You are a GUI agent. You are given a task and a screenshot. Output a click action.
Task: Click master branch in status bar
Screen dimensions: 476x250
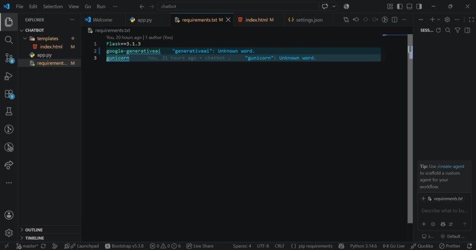[27, 246]
